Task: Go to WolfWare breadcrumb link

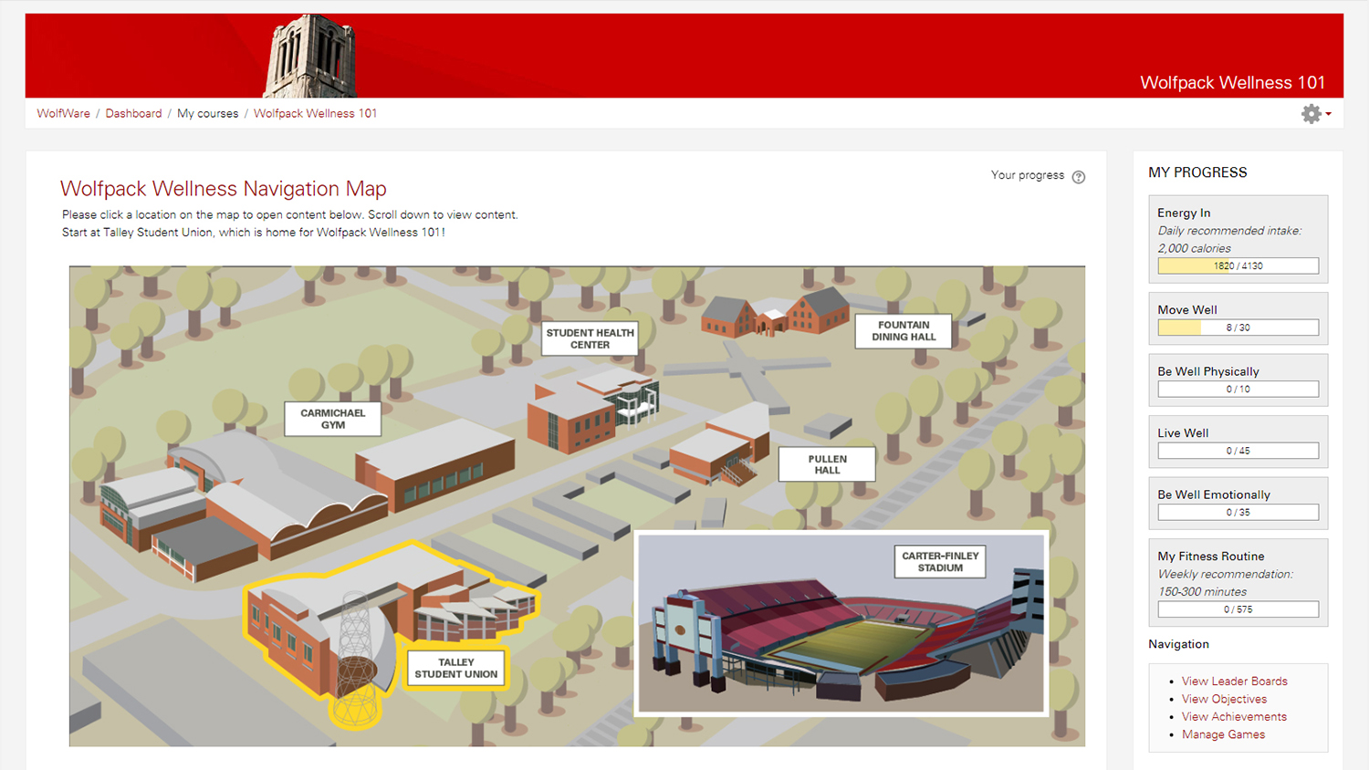Action: pos(64,113)
